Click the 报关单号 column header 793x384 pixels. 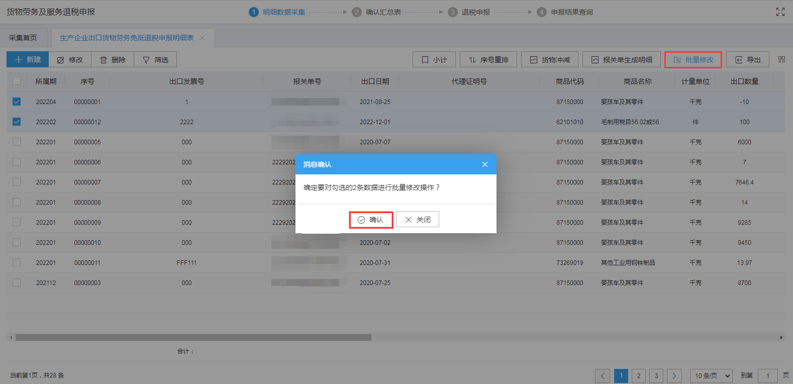click(307, 81)
